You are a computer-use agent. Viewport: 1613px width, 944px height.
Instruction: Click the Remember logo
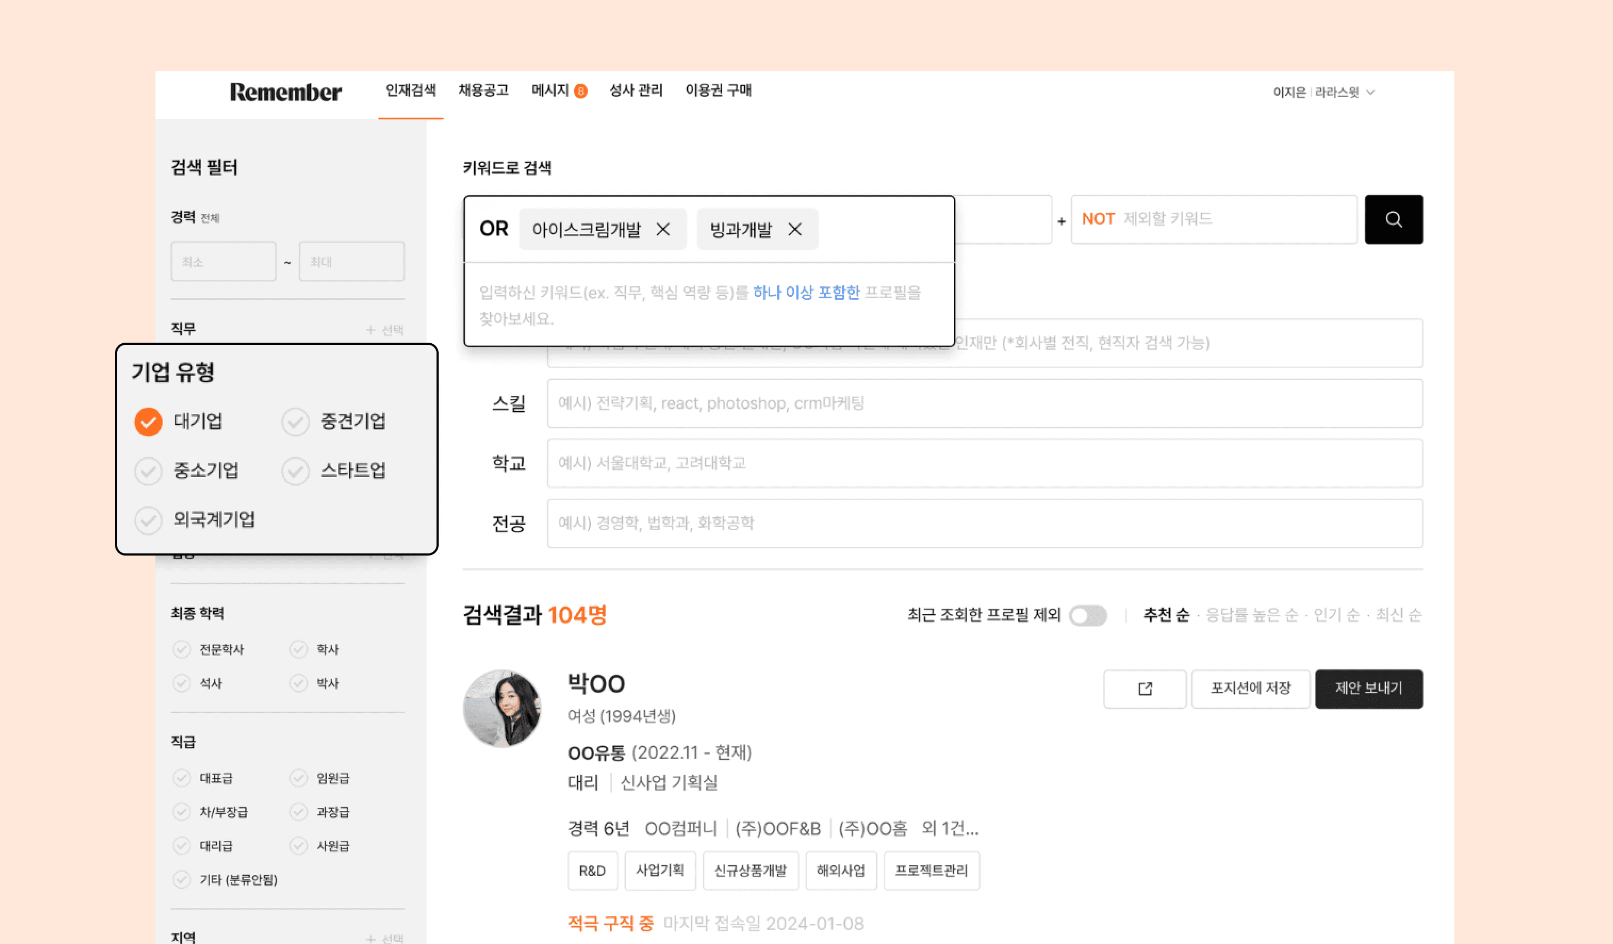285,92
